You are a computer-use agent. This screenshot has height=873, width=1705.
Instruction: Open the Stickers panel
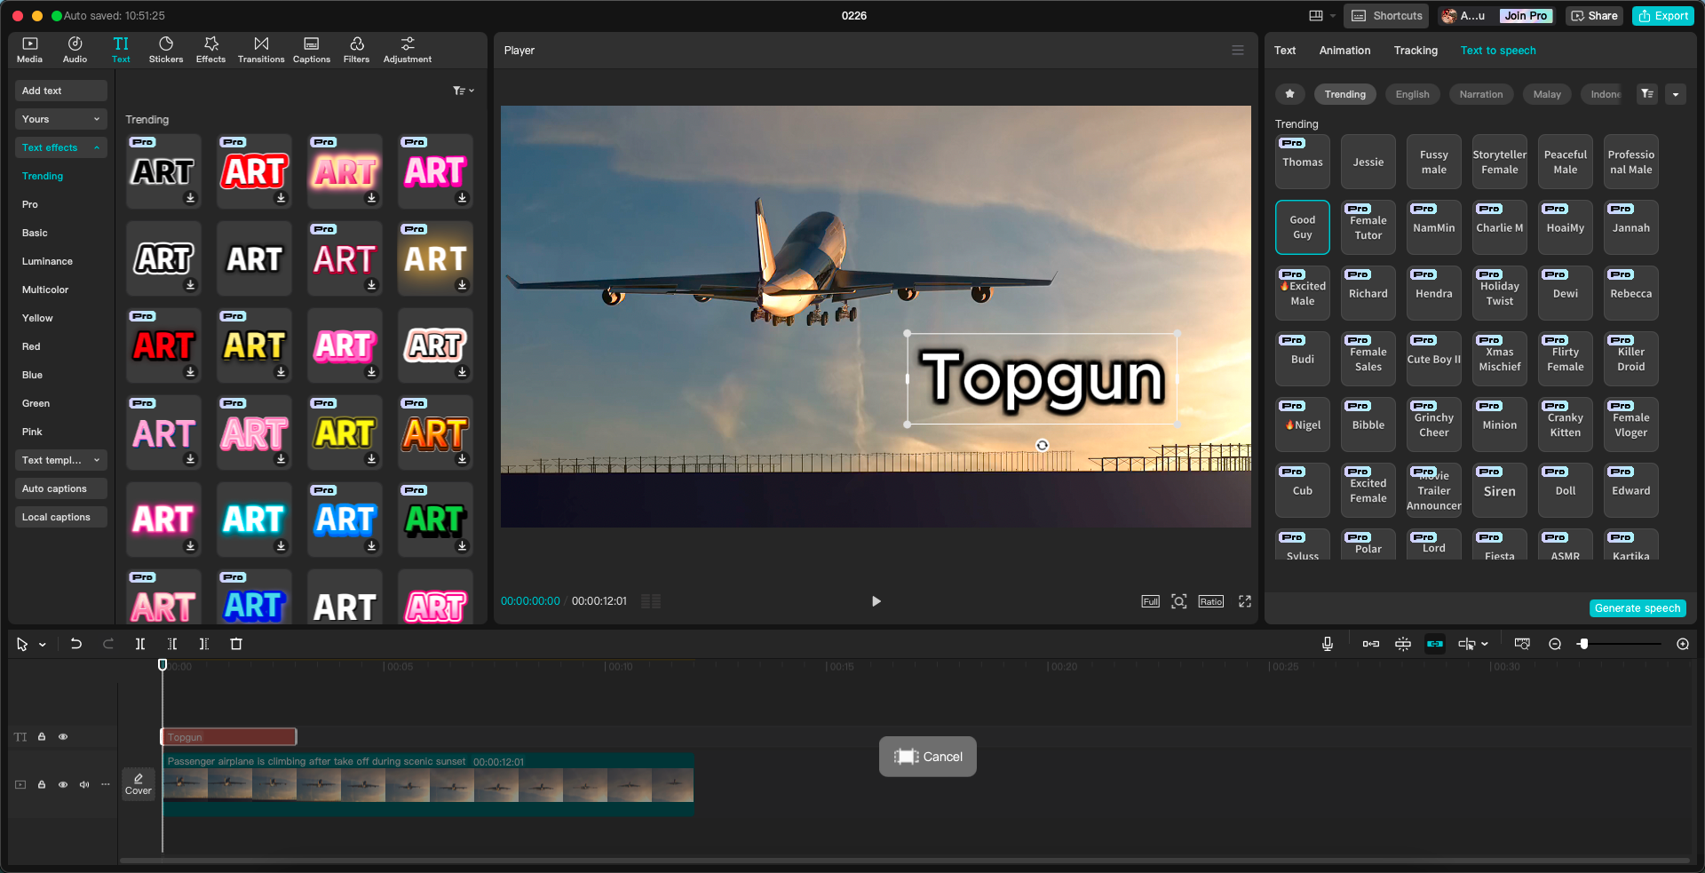tap(166, 49)
